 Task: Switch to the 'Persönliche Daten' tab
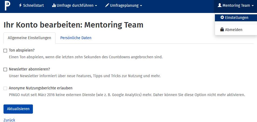pos(76,38)
